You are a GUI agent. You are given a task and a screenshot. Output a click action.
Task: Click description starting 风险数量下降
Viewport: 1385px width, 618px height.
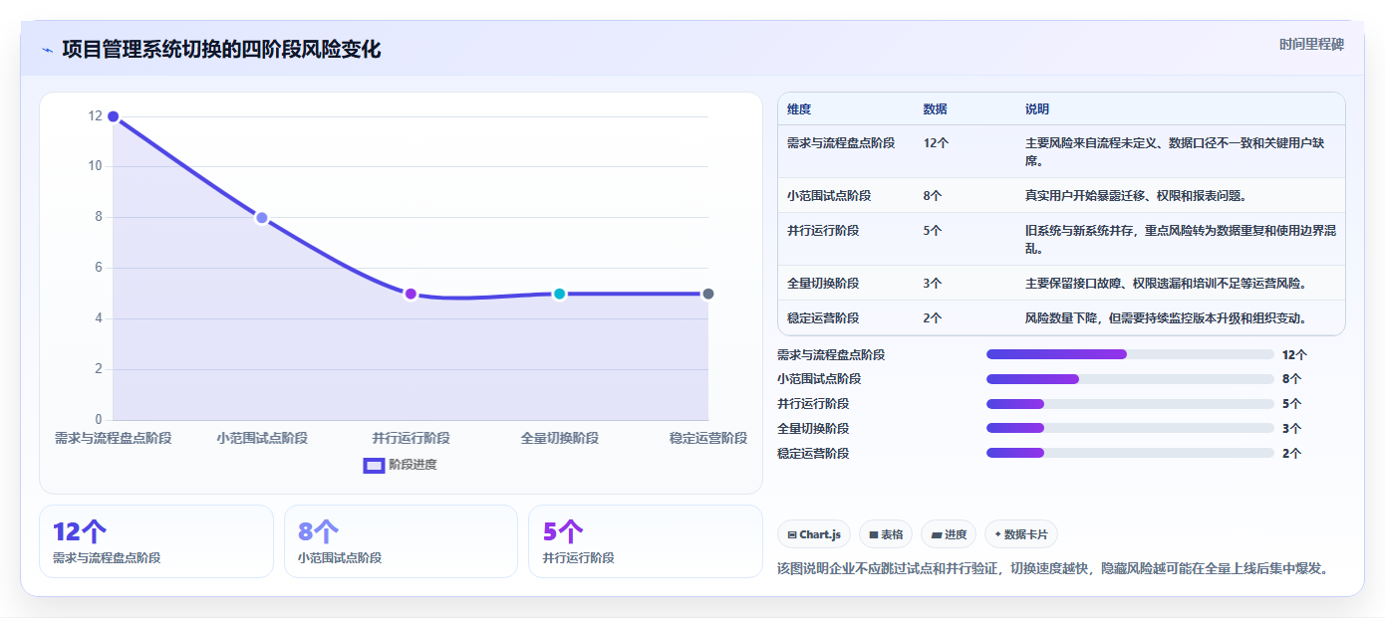(x=1166, y=318)
